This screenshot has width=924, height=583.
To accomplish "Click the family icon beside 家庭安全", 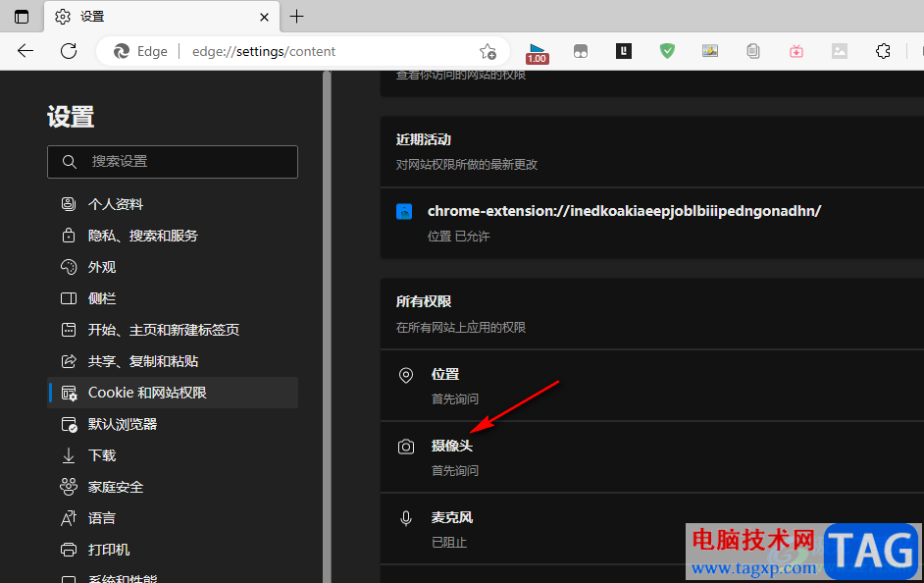I will click(69, 487).
